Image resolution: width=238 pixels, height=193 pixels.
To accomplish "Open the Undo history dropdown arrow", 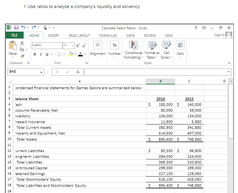I will tap(28, 27).
